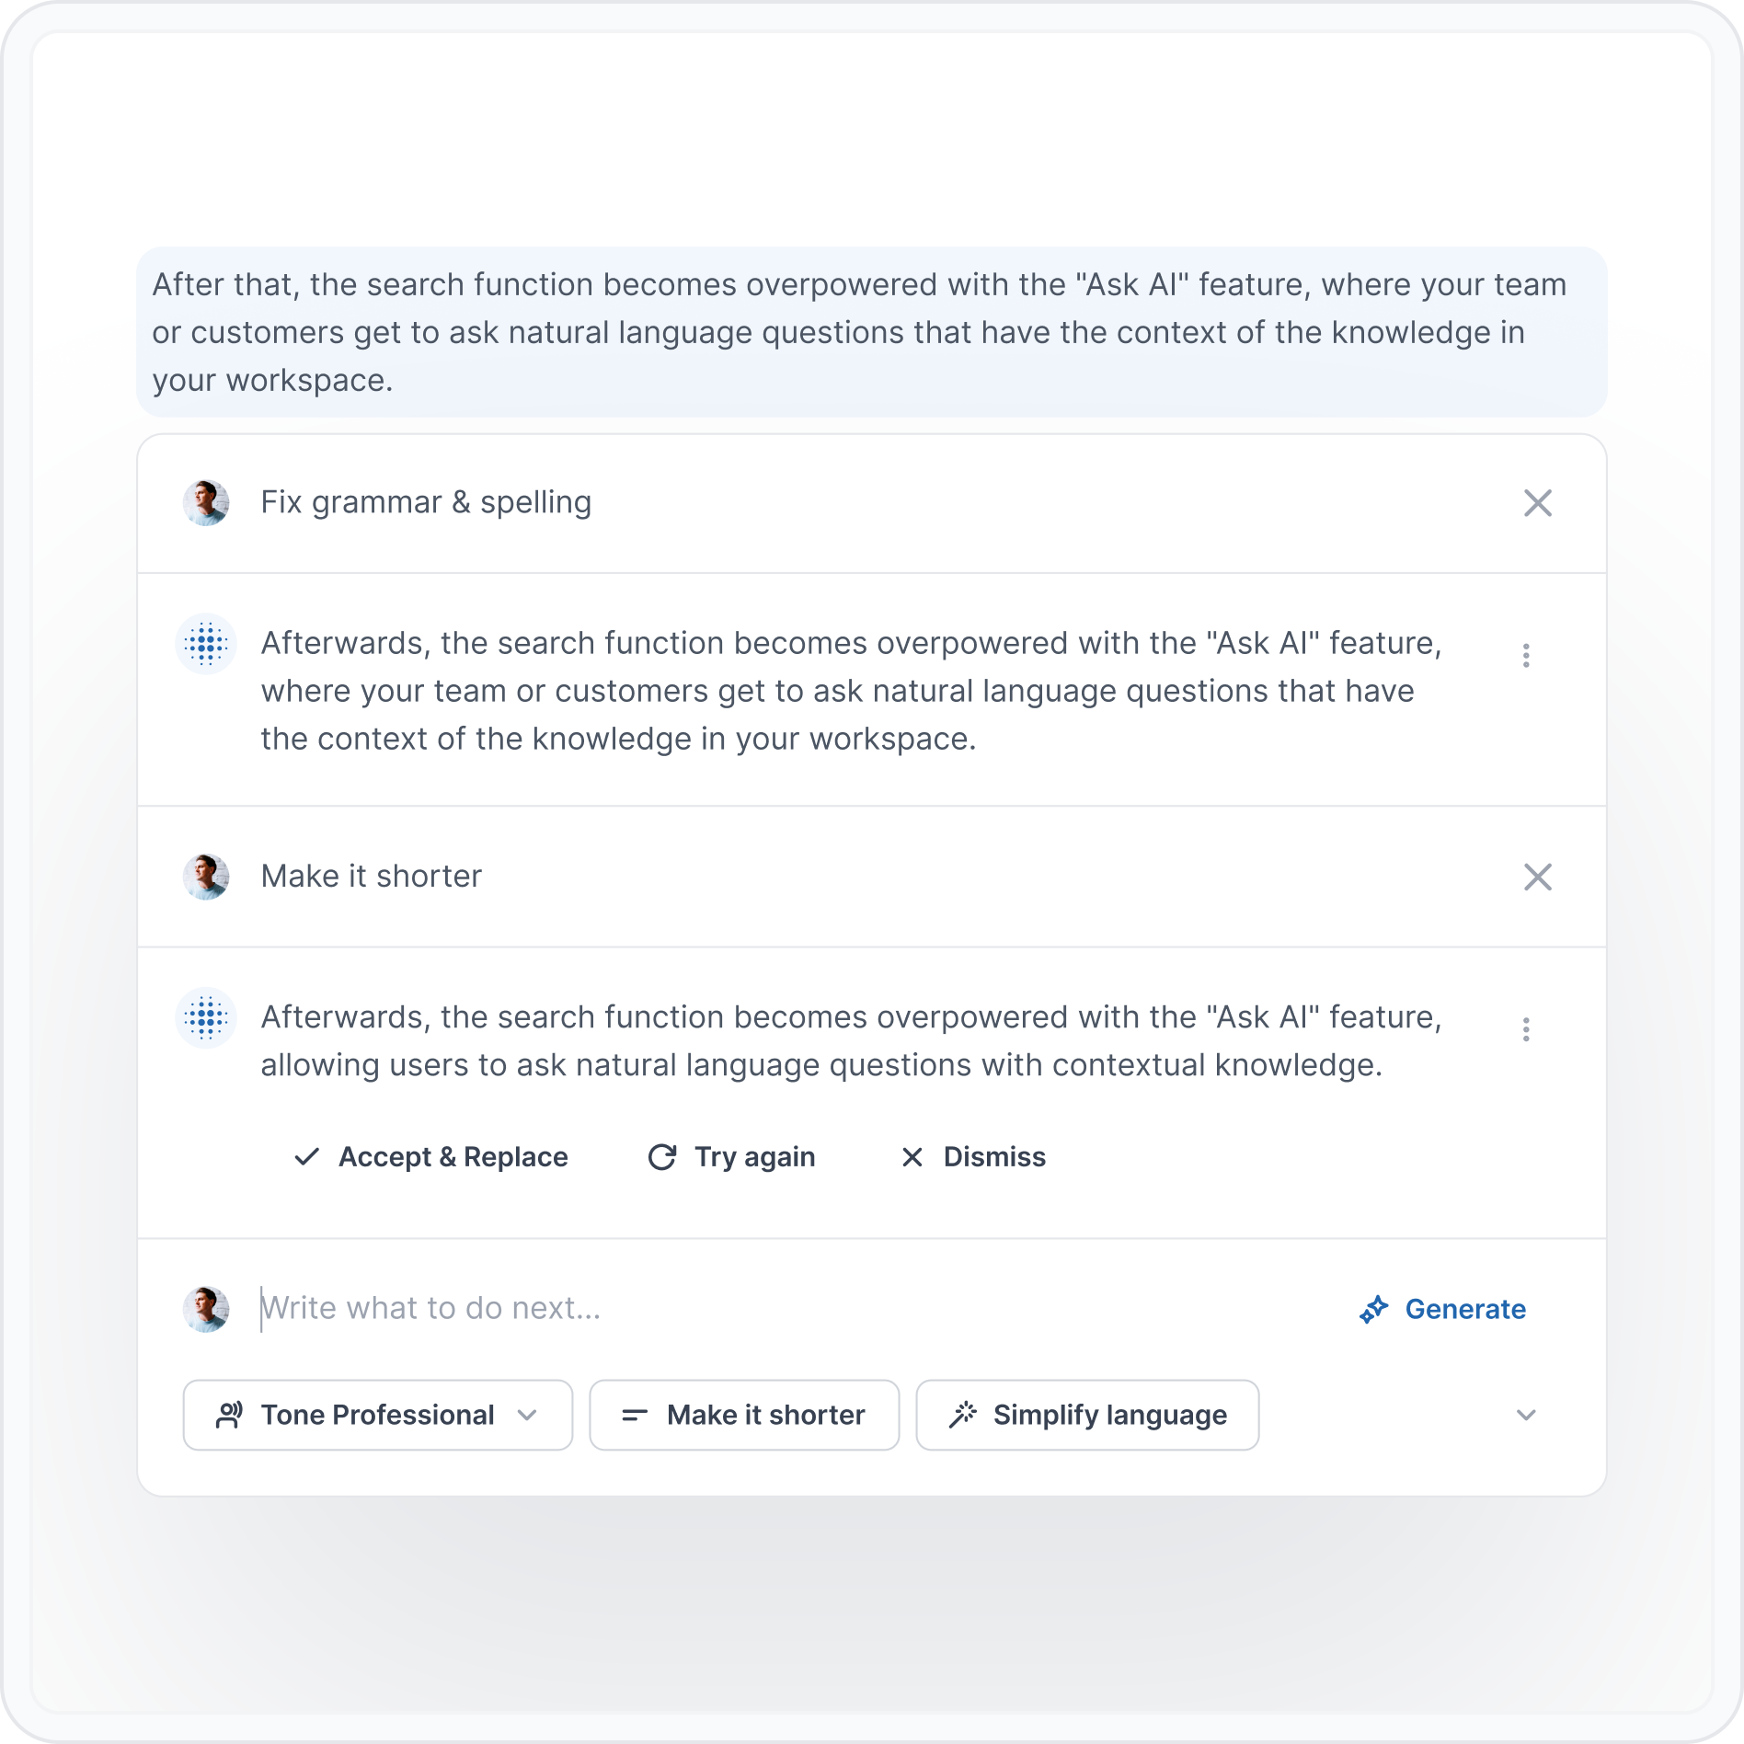Focus the Write what to do next field
The image size is (1744, 1744).
point(791,1308)
